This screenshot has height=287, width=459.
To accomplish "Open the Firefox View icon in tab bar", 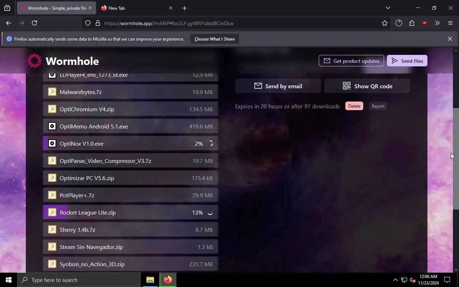I will [7, 8].
